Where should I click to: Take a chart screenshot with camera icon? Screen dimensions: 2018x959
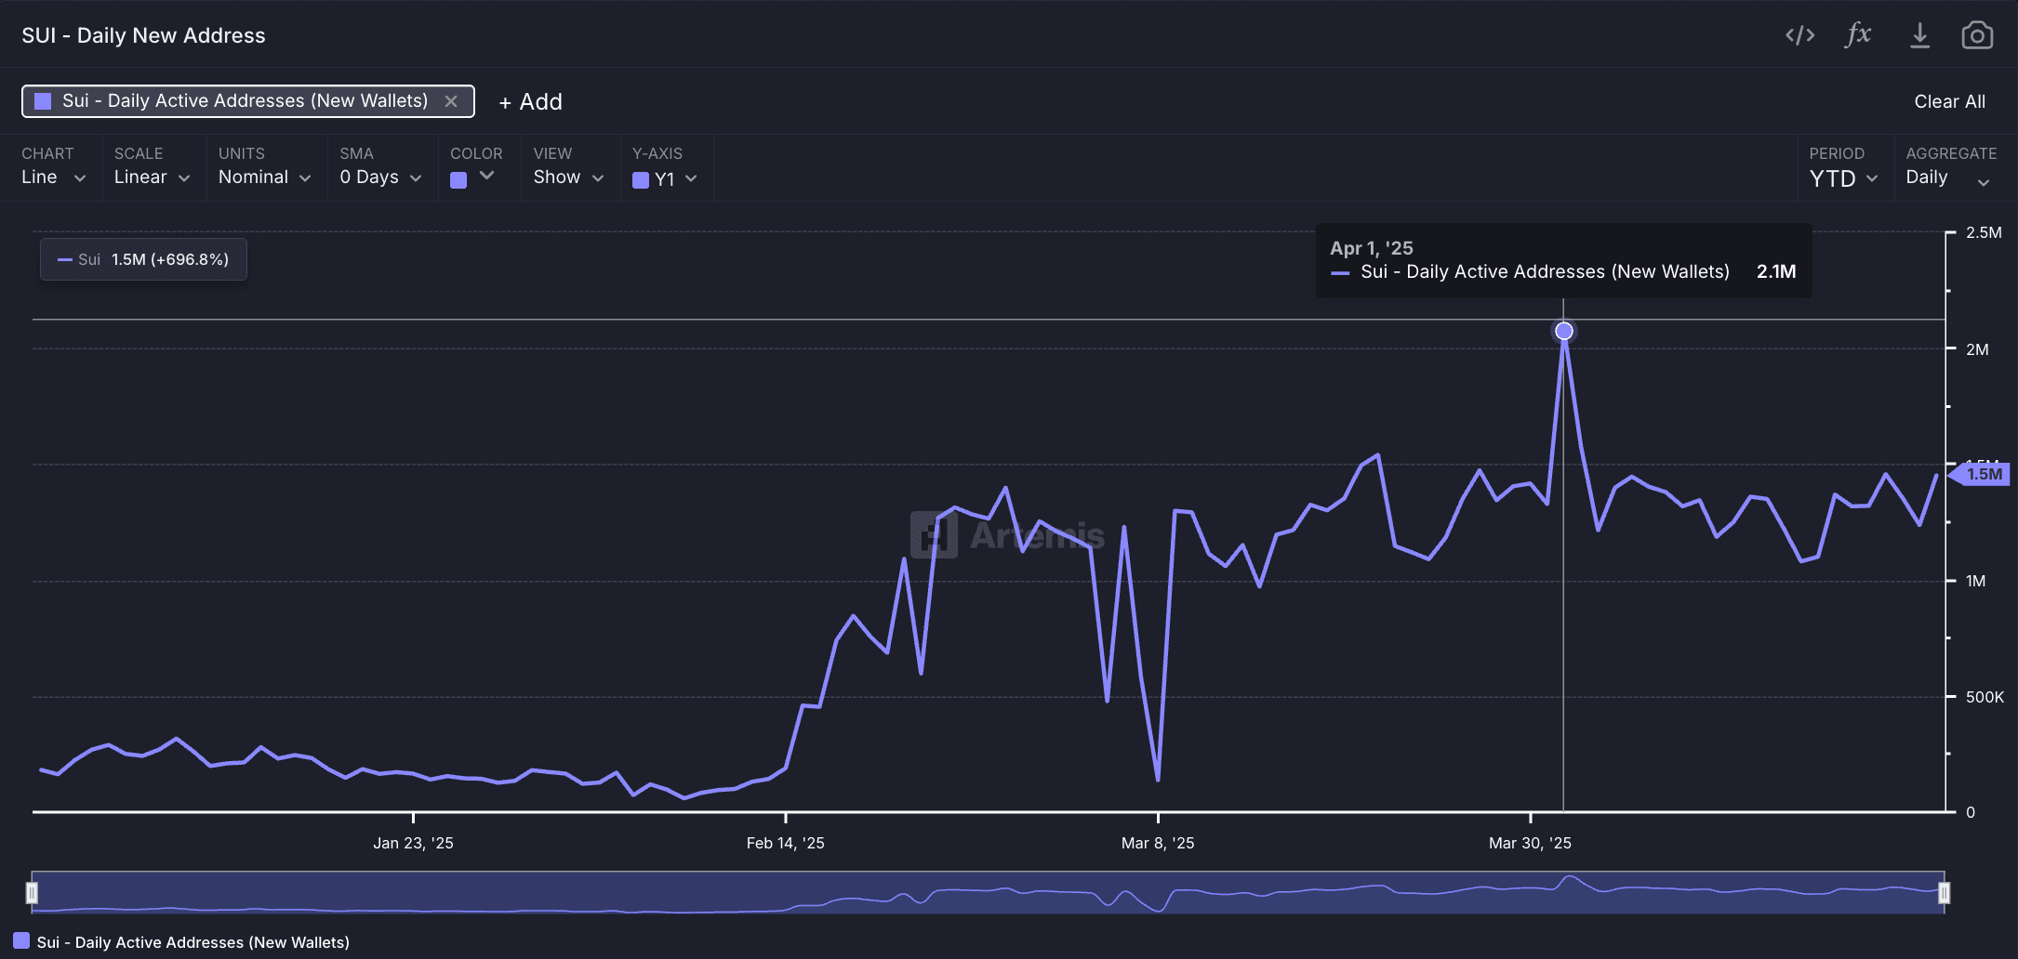pyautogui.click(x=1977, y=35)
